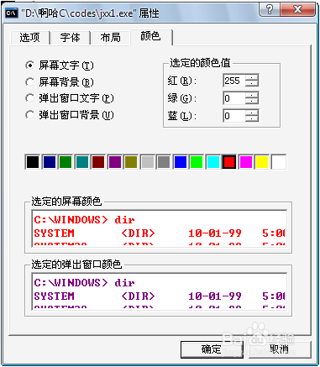Click the red value field showing 255

tap(234, 81)
